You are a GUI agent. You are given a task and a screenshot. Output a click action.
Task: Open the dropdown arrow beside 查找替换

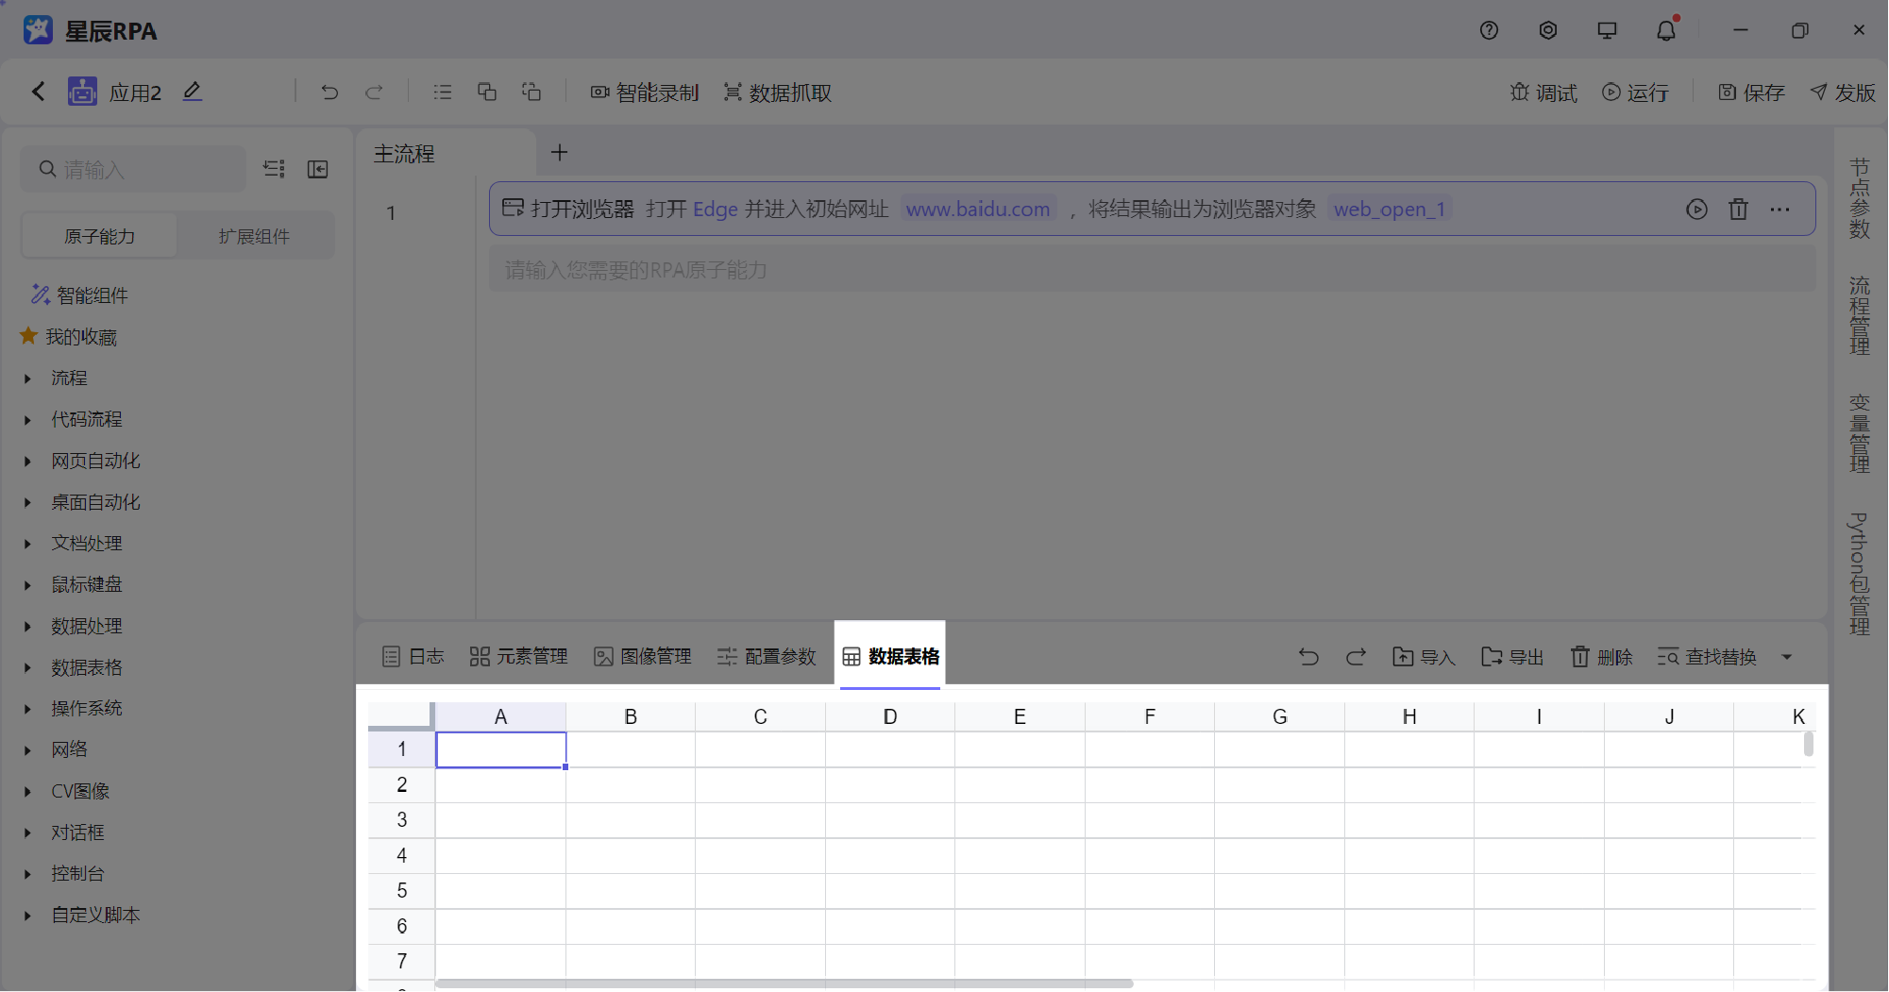tap(1786, 657)
